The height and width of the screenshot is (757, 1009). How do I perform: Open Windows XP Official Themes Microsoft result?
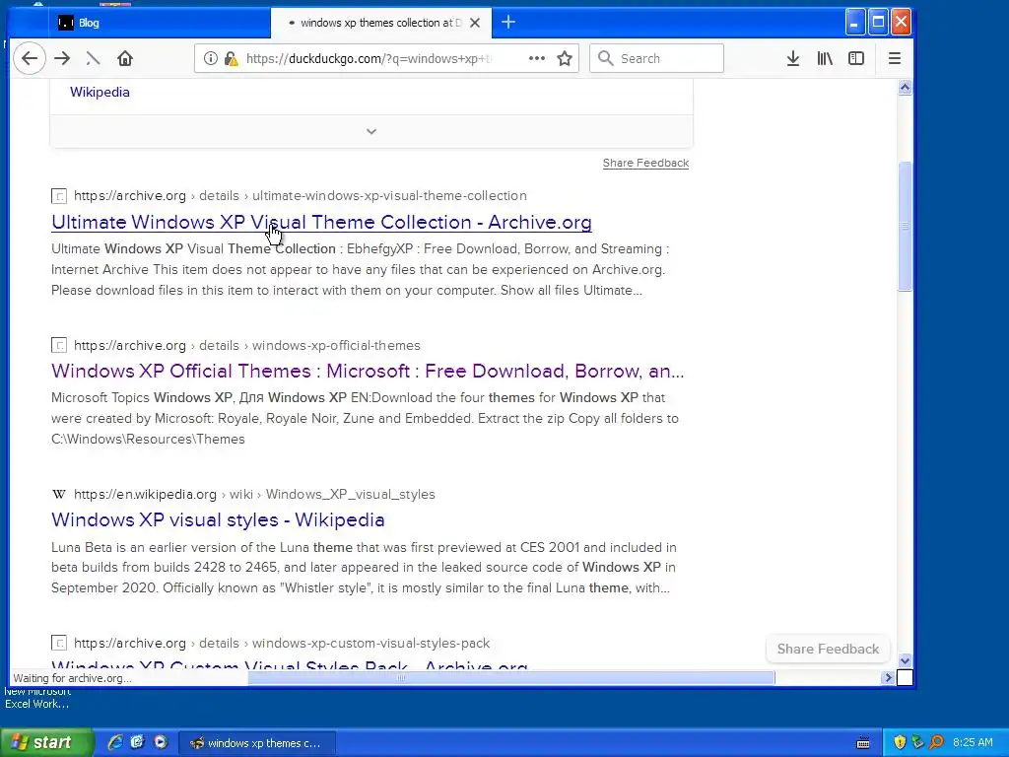[x=368, y=372]
